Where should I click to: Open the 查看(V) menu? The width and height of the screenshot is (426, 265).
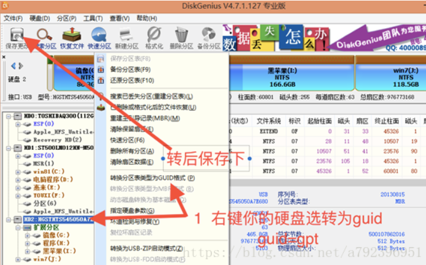pos(119,18)
